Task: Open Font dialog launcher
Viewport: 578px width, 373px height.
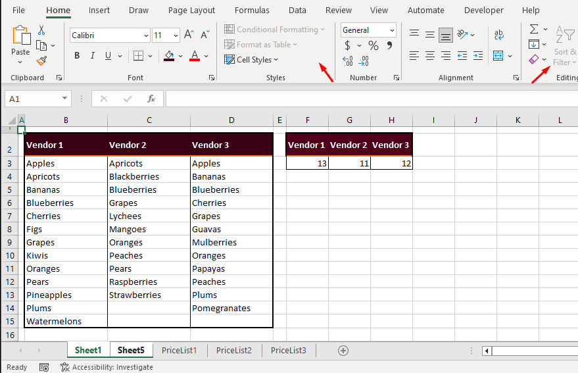Action: [212, 78]
